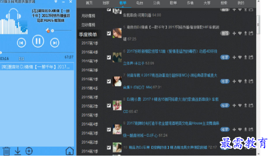The image size is (271, 156).
Task: Favorite track 7 with the heart icon
Action: [240, 81]
